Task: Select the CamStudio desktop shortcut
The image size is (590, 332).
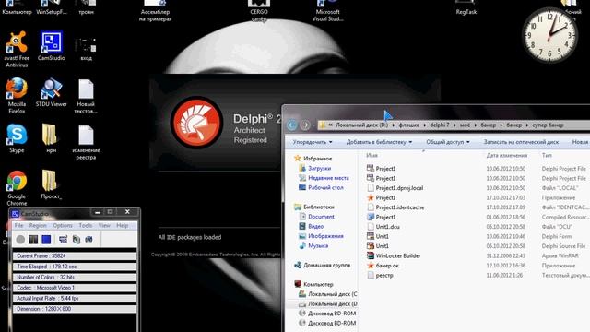Action: pos(52,46)
